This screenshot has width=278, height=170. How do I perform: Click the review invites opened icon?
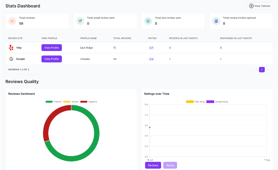[216, 21]
